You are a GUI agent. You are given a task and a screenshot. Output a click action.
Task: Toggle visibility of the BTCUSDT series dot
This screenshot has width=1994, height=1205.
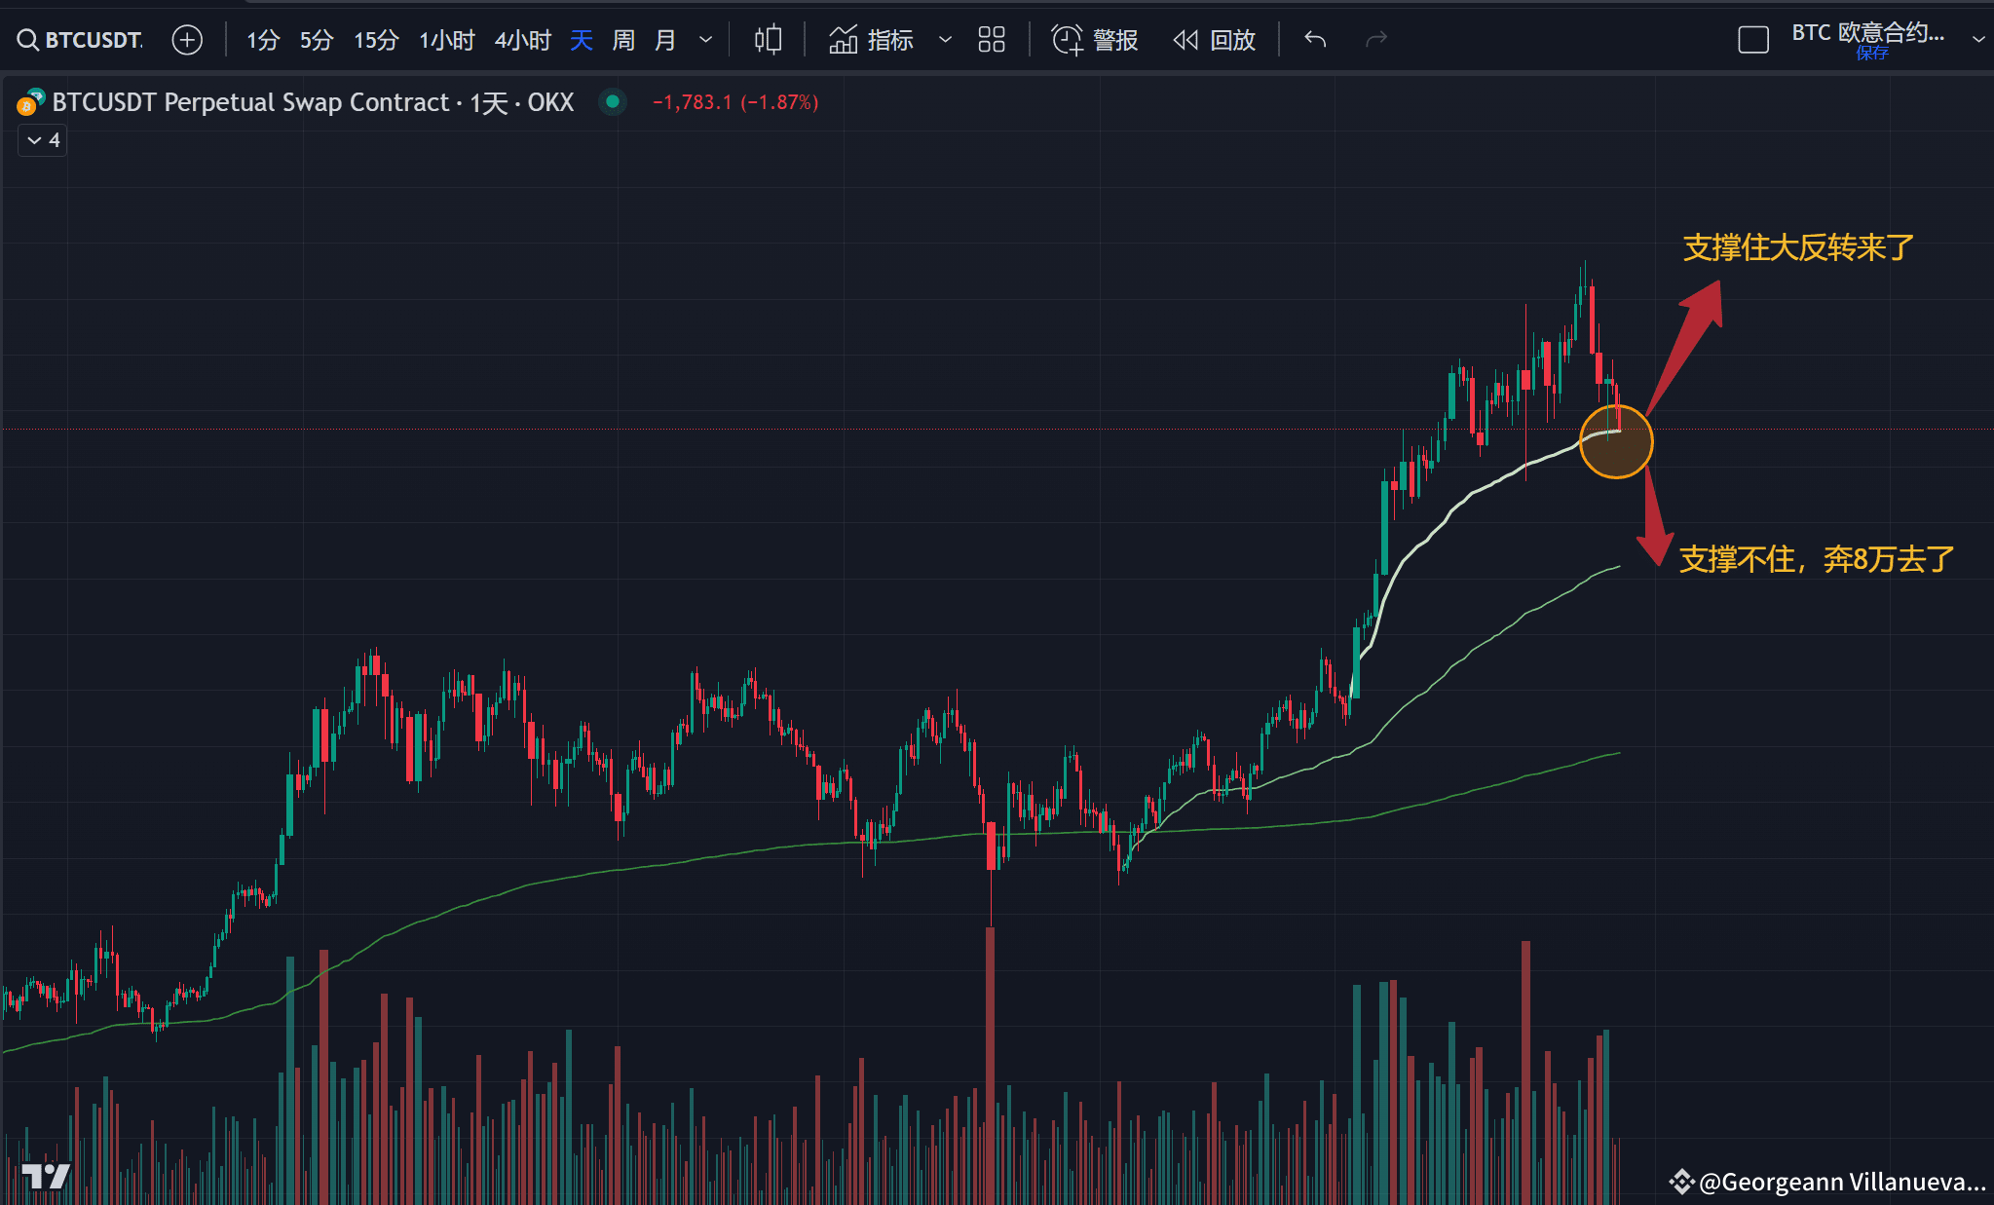point(612,101)
